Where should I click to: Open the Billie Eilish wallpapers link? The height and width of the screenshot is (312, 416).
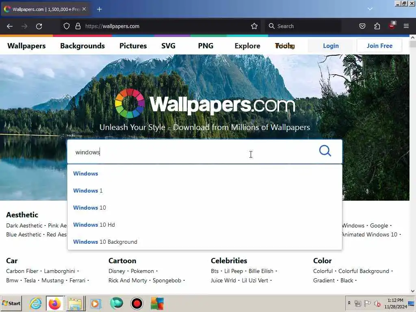261,271
